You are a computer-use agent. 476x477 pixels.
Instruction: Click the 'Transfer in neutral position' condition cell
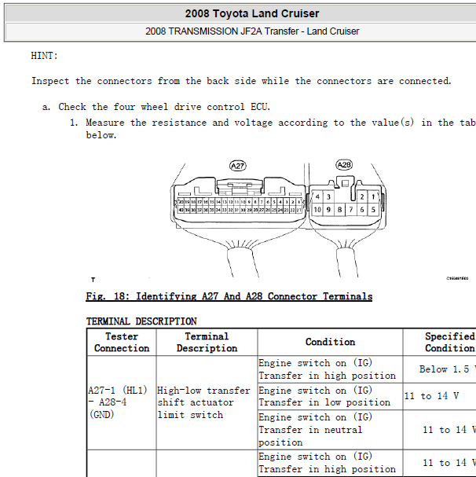(x=331, y=430)
